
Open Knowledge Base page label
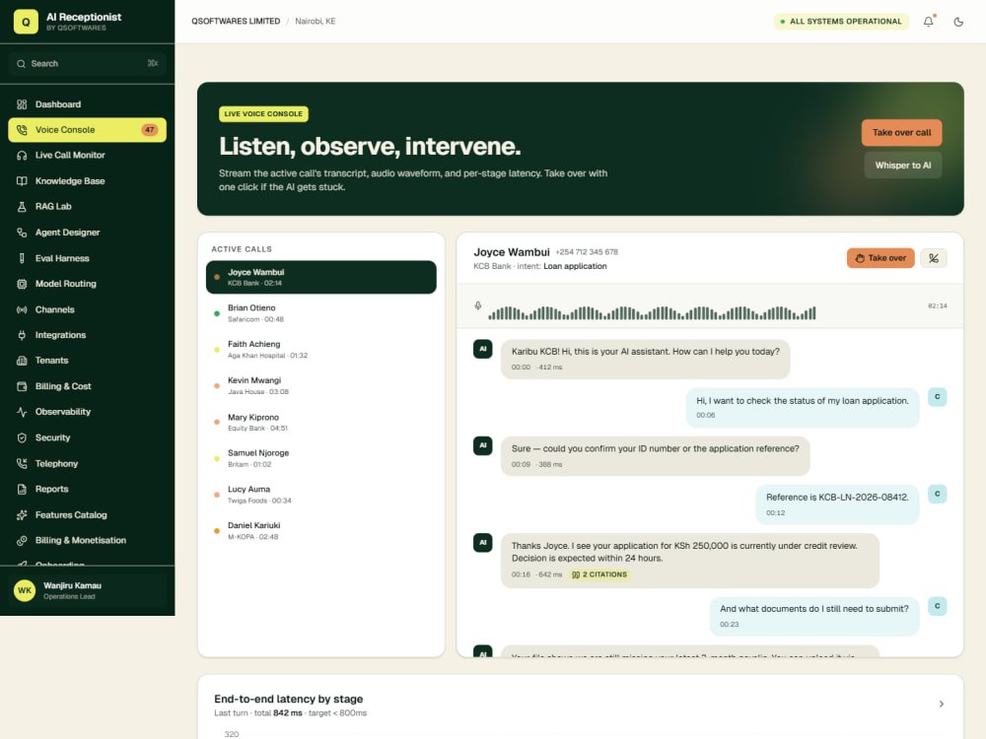click(x=70, y=181)
